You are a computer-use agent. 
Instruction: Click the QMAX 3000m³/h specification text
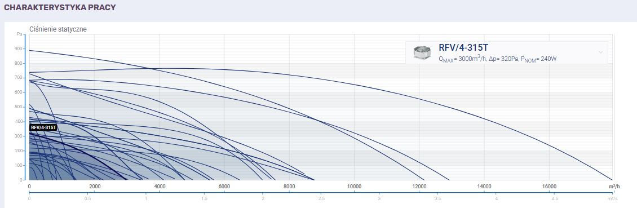(x=462, y=59)
